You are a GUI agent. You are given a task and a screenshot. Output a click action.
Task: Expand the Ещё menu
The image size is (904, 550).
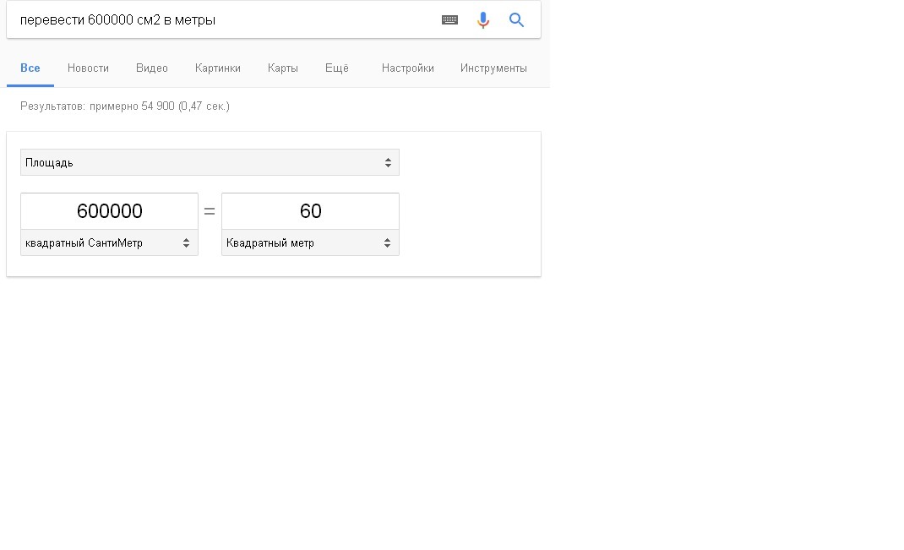click(337, 68)
